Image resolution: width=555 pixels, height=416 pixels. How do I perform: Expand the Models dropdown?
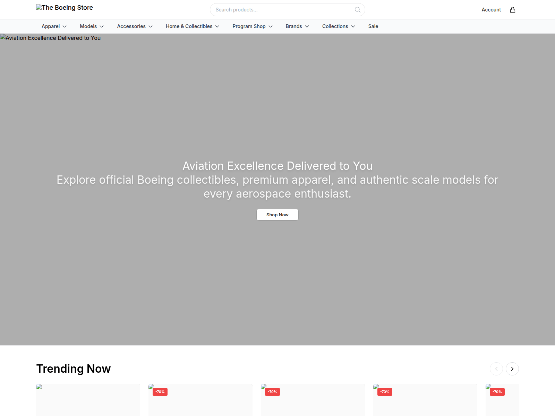point(92,26)
